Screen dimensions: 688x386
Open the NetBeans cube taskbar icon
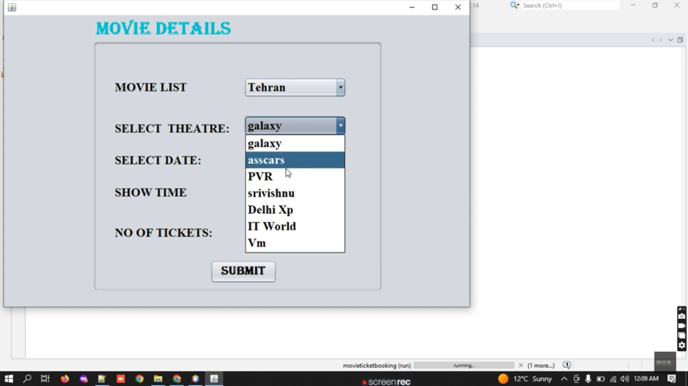196,379
